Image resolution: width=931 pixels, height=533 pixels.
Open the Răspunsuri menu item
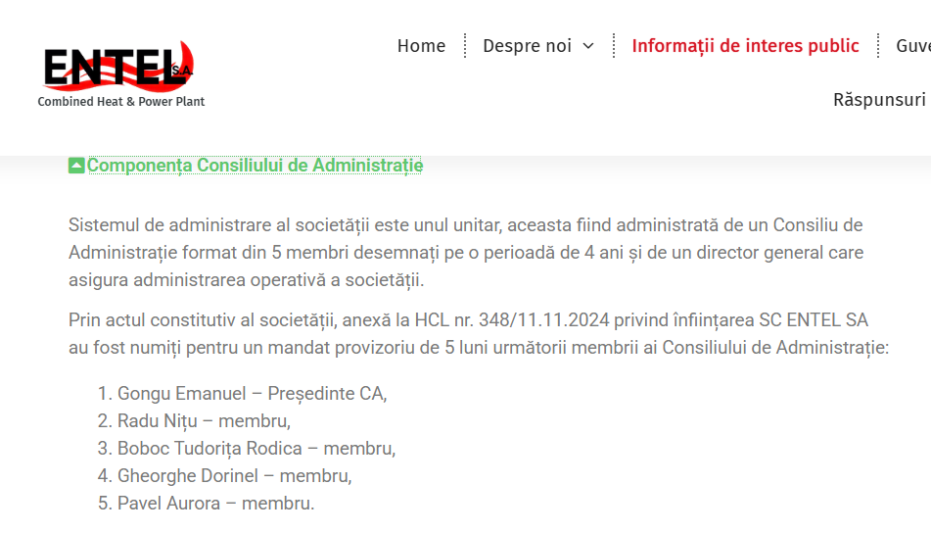[x=880, y=99]
